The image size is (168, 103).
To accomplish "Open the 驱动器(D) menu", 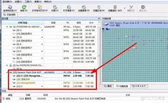I will (7, 2).
